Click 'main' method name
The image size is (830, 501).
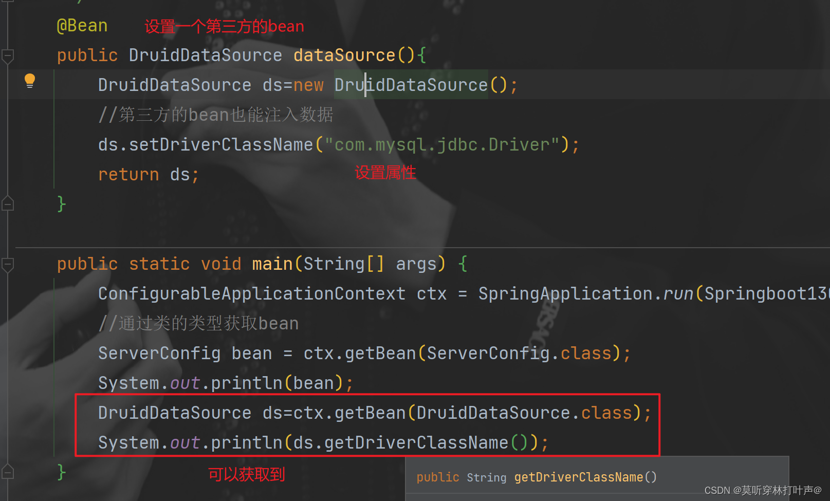coord(272,264)
